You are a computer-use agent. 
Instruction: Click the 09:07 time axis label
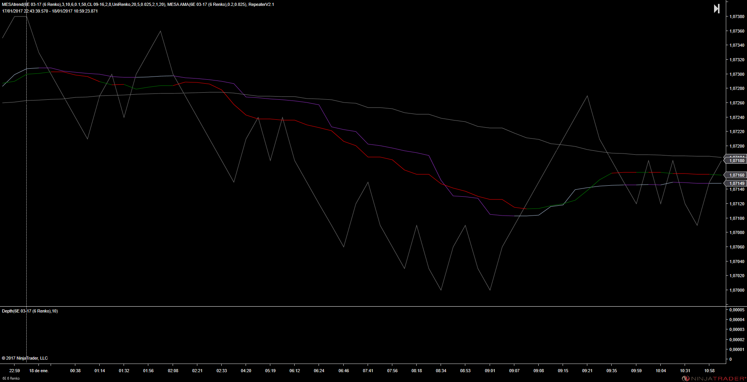[514, 371]
